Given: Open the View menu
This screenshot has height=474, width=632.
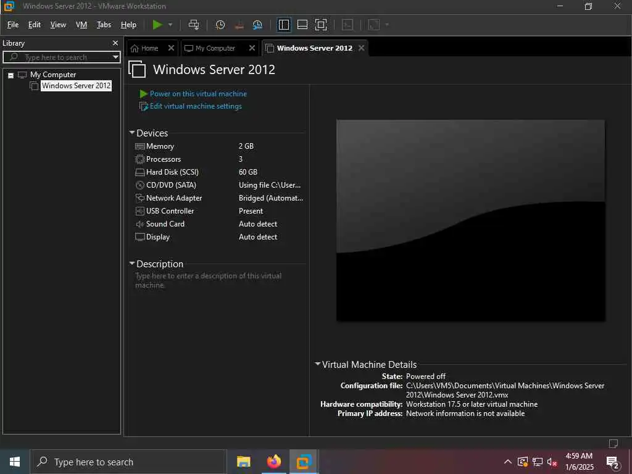Looking at the screenshot, I should pyautogui.click(x=58, y=25).
